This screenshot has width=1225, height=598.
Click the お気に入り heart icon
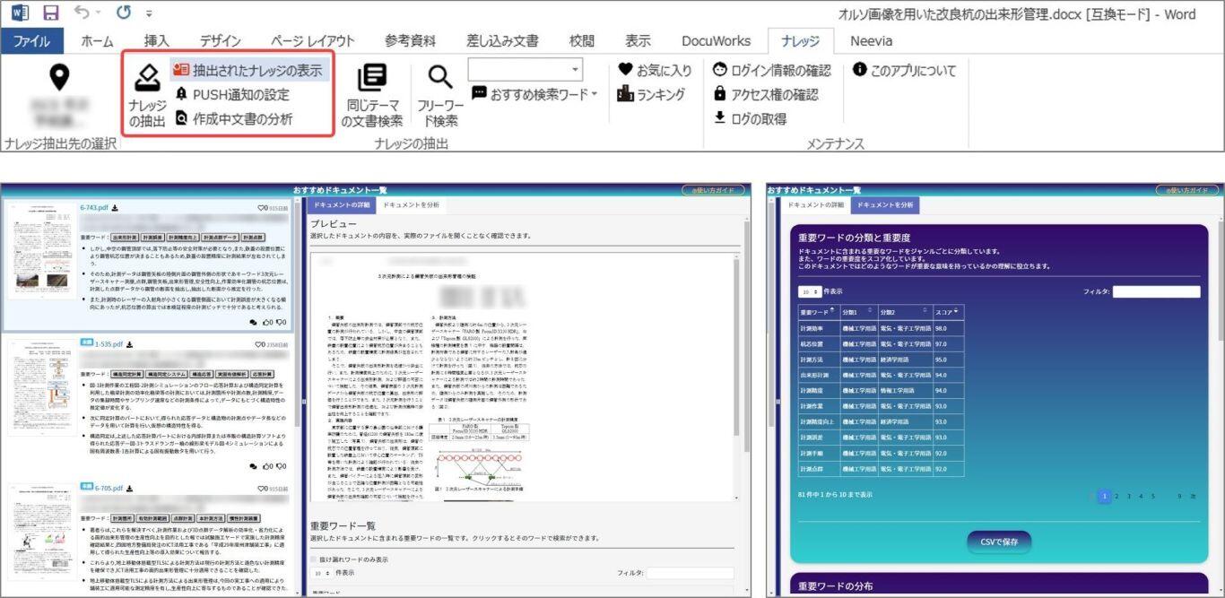(625, 70)
